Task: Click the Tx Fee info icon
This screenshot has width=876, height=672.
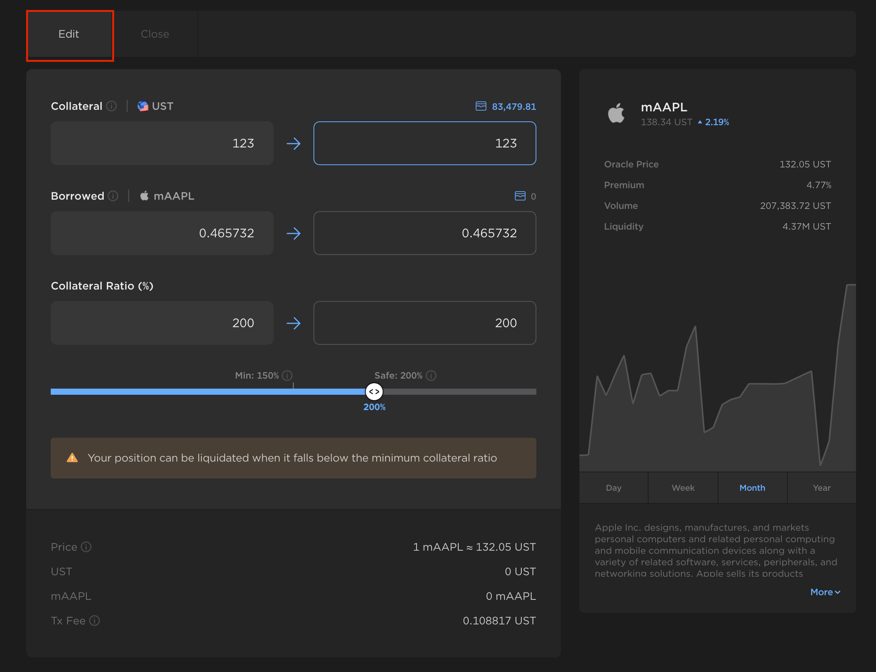Action: point(95,621)
